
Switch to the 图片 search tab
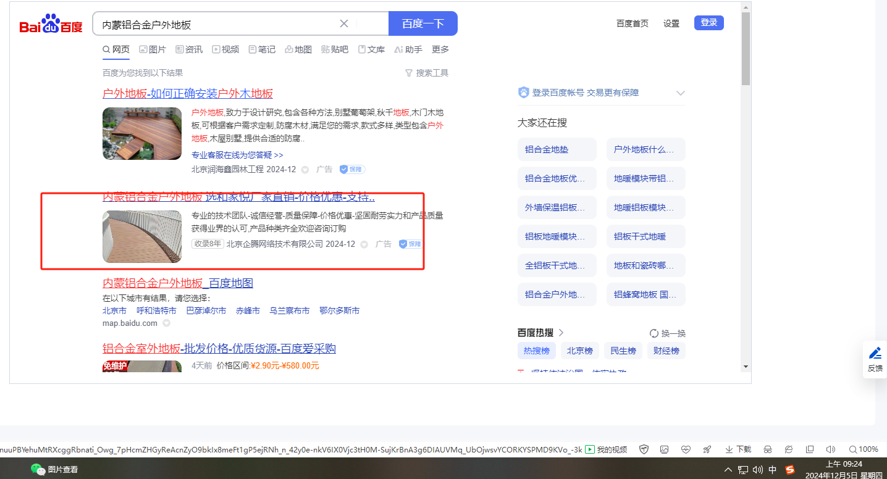pyautogui.click(x=153, y=49)
